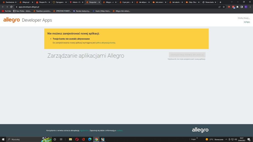
Task: Click the white allegro footer logo
Action: click(200, 130)
